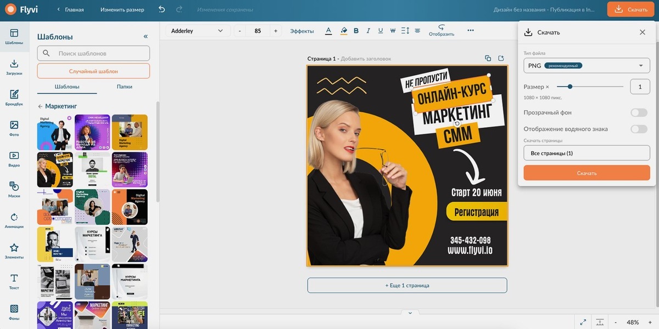
Task: Open the Брендбук sidebar section
Action: [x=14, y=97]
